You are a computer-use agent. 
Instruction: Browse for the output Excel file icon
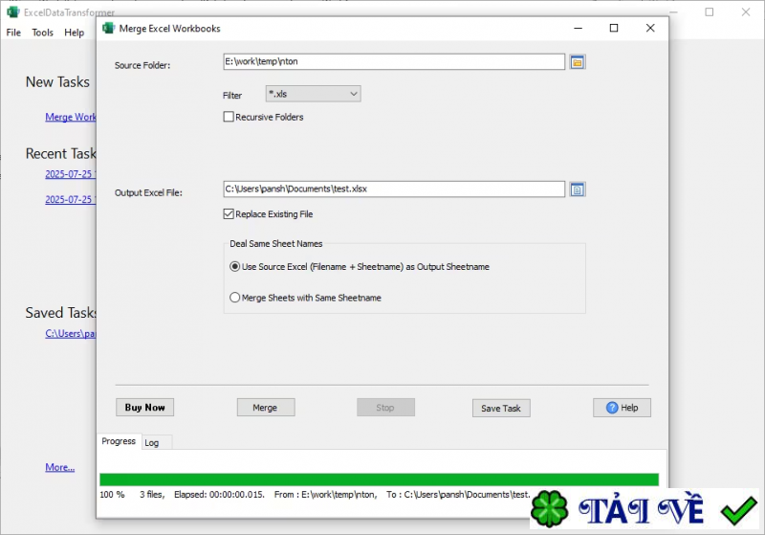click(x=578, y=189)
